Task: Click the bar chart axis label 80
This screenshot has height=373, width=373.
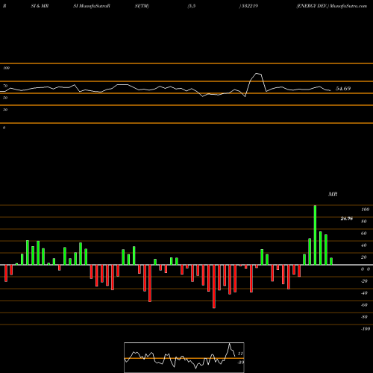Action: [364, 222]
